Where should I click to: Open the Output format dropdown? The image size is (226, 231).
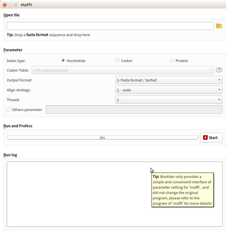[x=169, y=80]
